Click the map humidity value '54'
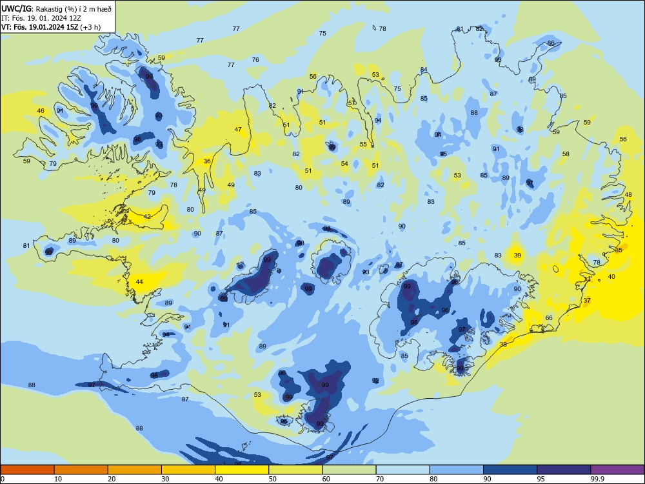Viewport: 645px width, 484px height. (344, 163)
